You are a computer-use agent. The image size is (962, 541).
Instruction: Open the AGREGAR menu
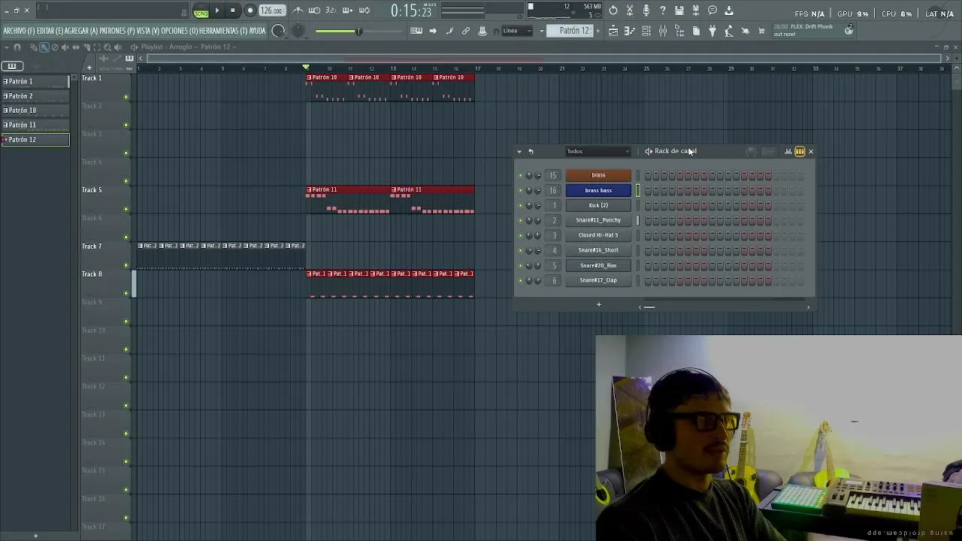click(81, 31)
